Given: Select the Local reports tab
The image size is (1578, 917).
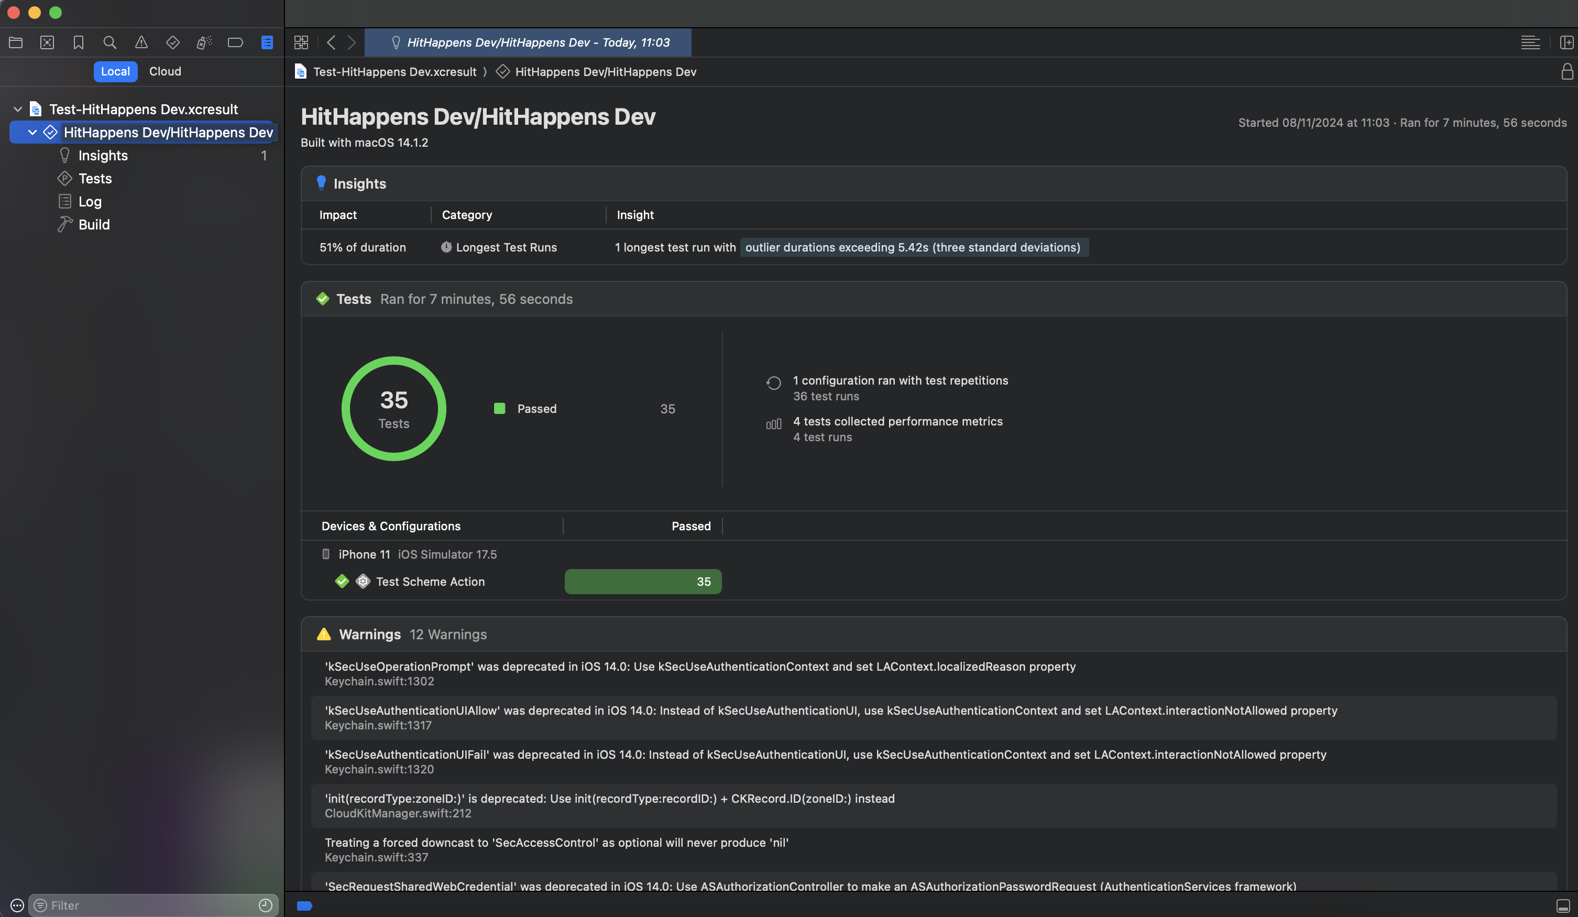Looking at the screenshot, I should [115, 71].
